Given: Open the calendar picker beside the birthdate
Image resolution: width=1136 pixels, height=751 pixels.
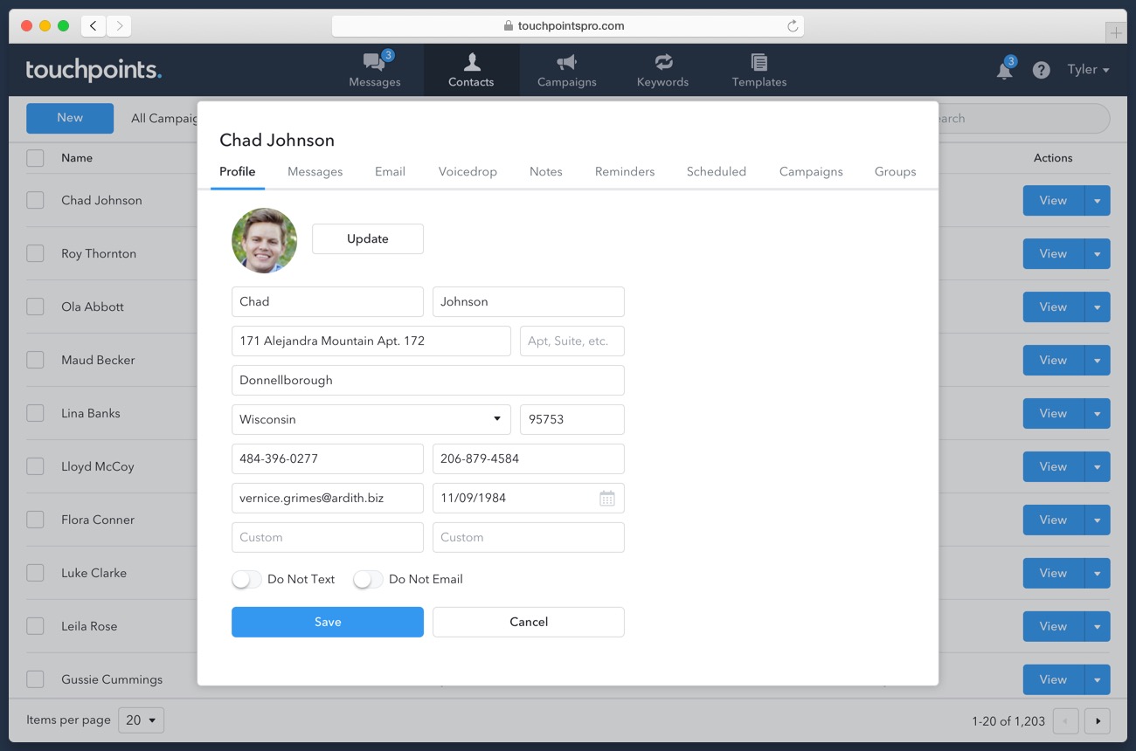Looking at the screenshot, I should (607, 498).
